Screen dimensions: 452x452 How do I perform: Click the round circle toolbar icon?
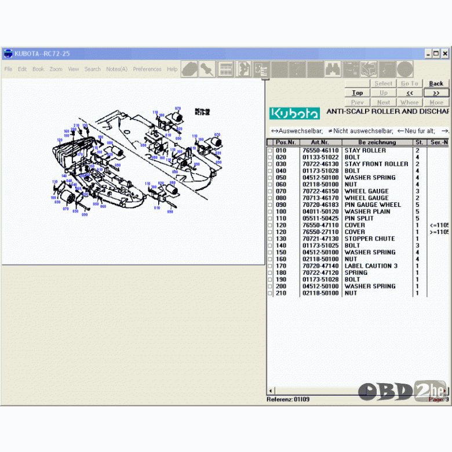(x=405, y=69)
